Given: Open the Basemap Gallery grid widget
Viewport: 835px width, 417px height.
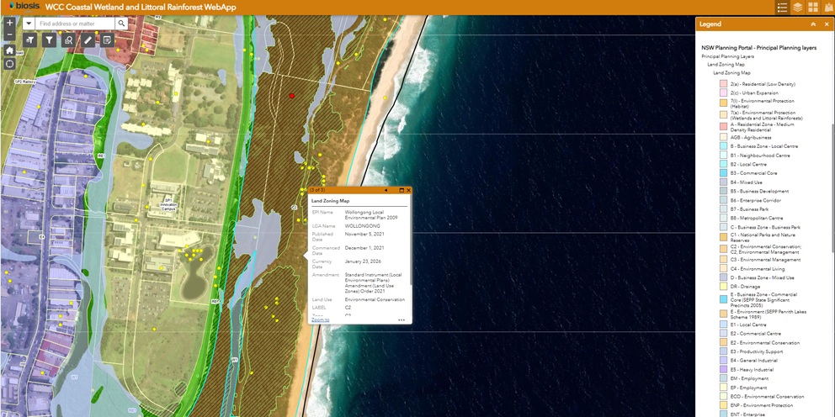Looking at the screenshot, I should point(813,8).
